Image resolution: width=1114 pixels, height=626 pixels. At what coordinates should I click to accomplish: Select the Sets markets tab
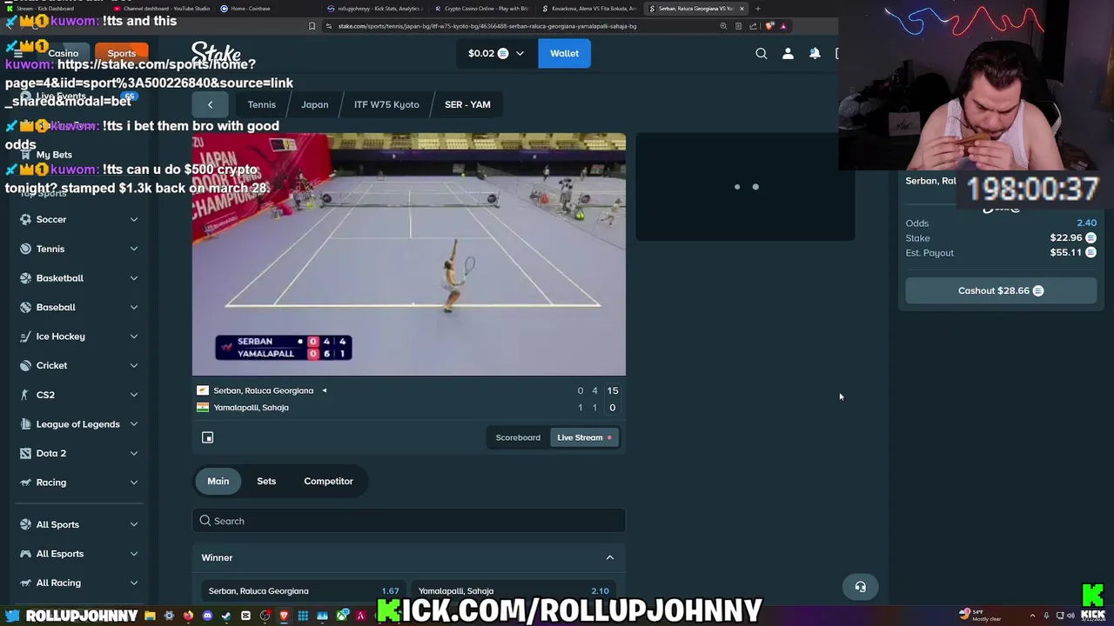[266, 481]
